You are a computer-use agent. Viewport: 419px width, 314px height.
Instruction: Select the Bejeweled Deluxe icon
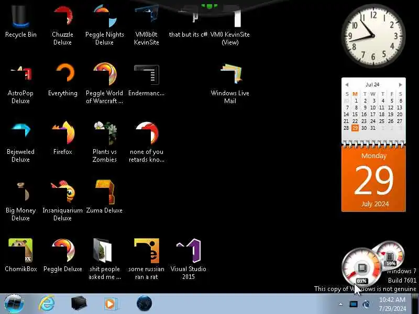pos(20,141)
